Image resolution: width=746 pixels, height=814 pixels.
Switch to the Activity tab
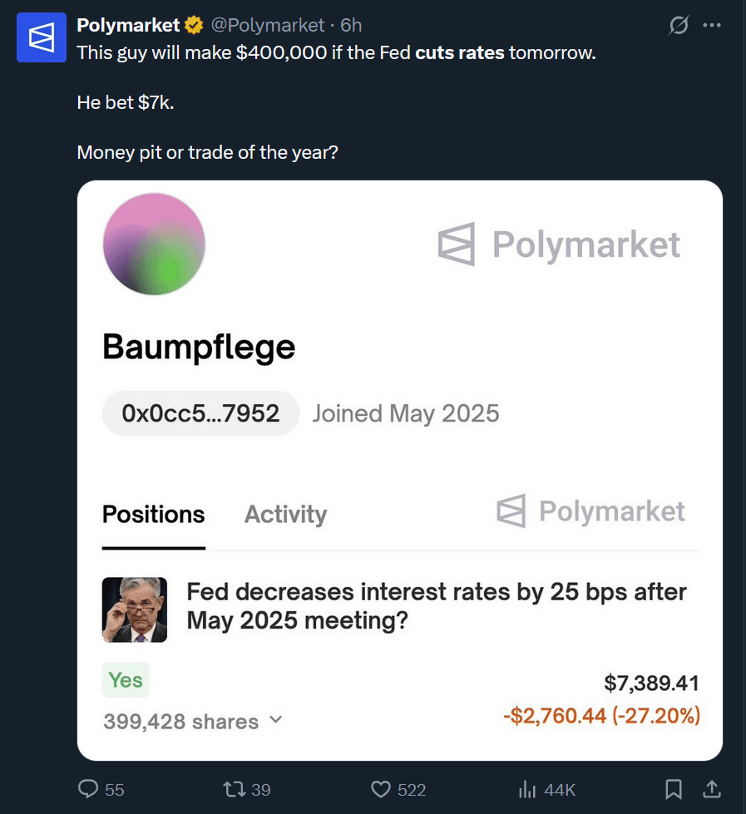285,515
